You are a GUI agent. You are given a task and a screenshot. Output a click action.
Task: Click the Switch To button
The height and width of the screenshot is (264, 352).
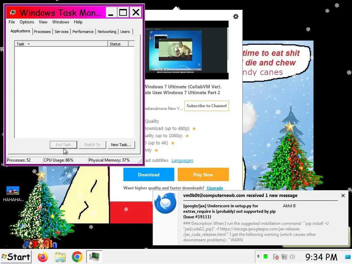pos(92,145)
